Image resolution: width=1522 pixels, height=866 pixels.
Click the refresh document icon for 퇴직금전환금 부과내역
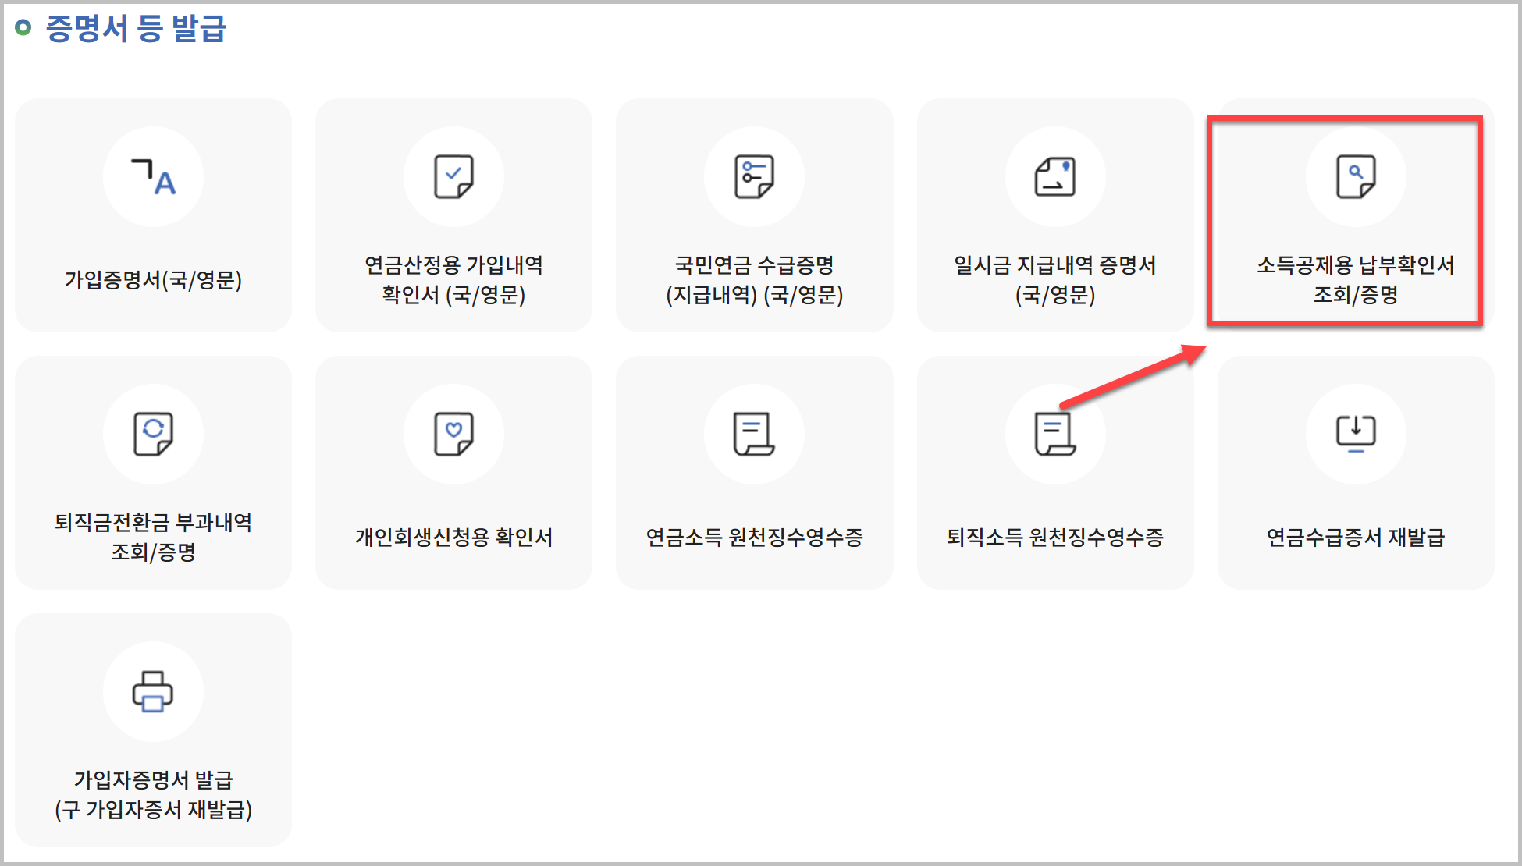click(x=153, y=434)
